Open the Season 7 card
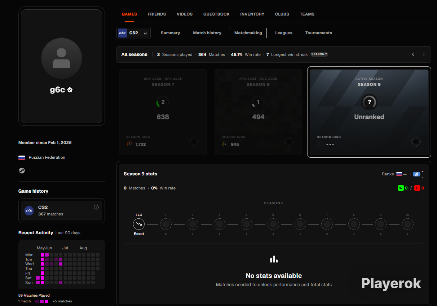Screen dimensions: 437x306 163,112
